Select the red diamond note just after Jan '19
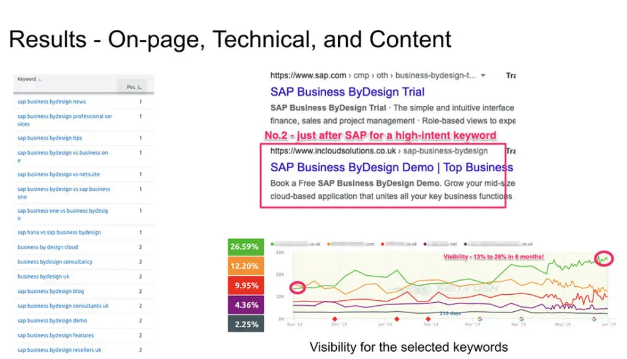 pos(397,319)
